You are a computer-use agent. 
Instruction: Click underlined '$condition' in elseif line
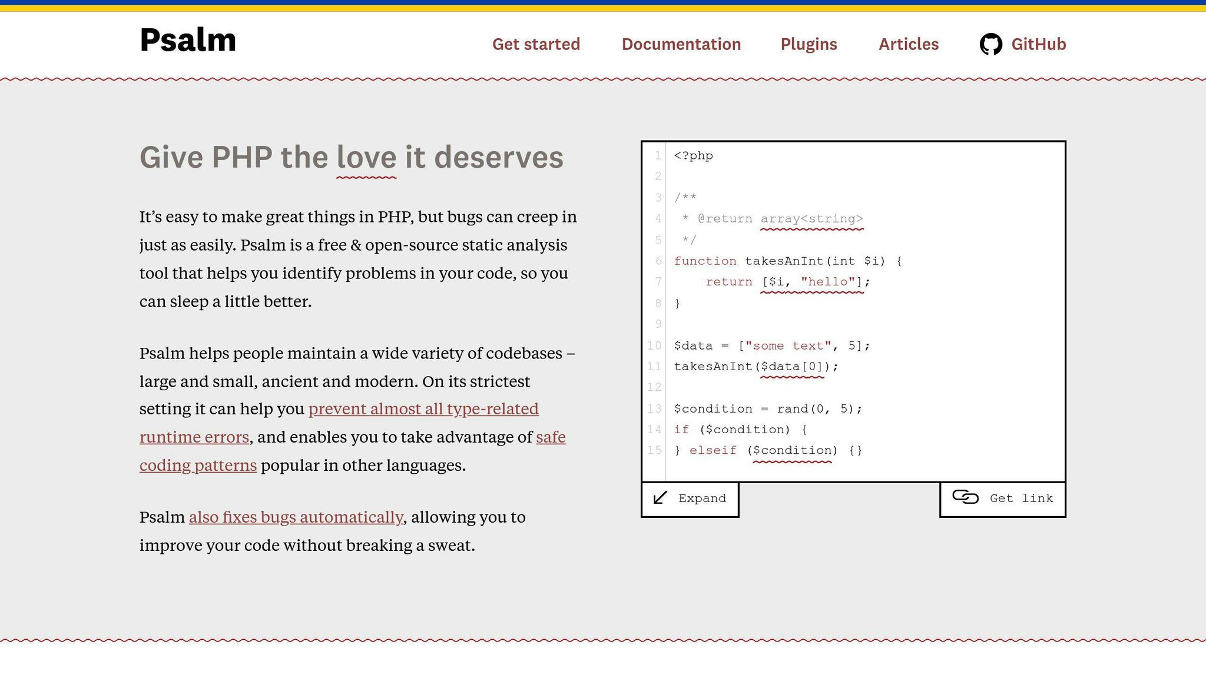point(792,451)
